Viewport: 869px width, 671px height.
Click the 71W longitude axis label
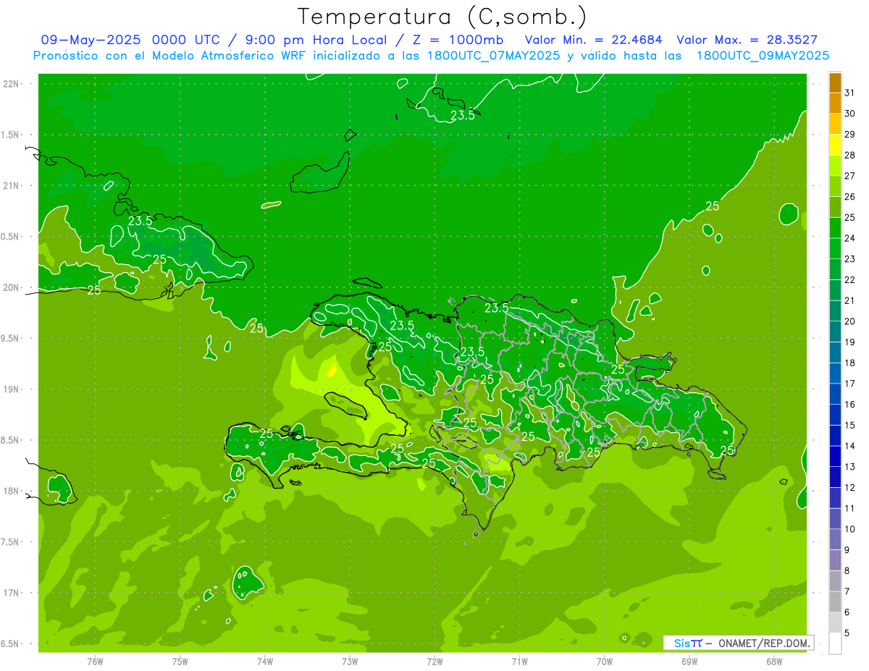pos(519,662)
